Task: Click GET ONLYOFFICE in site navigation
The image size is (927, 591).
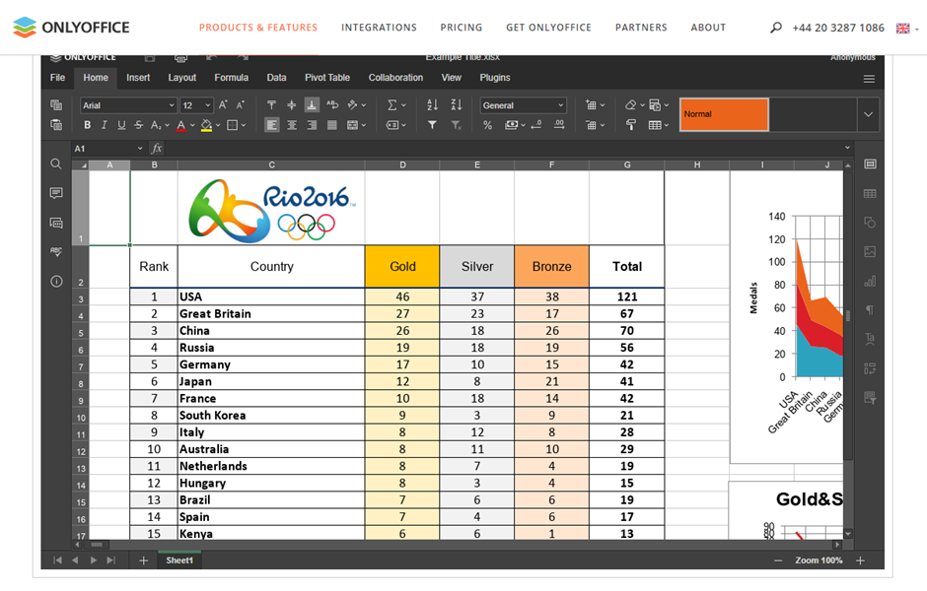Action: coord(548,28)
